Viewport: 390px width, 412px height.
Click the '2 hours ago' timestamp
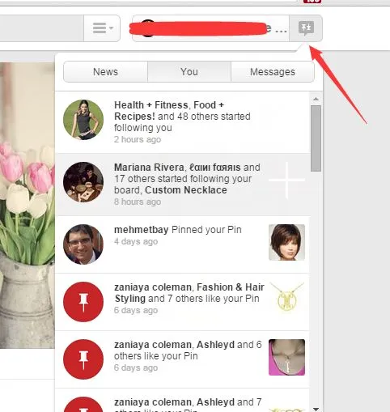tap(138, 139)
